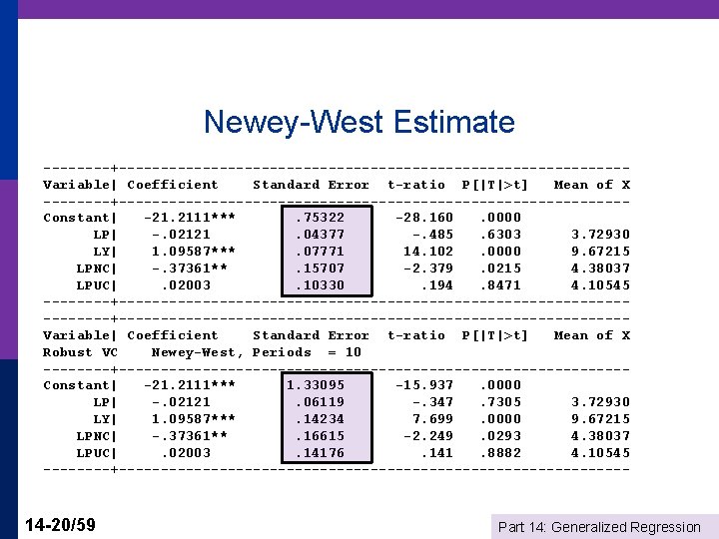Select the standard error value .75322
The width and height of the screenshot is (719, 539).
[320, 218]
